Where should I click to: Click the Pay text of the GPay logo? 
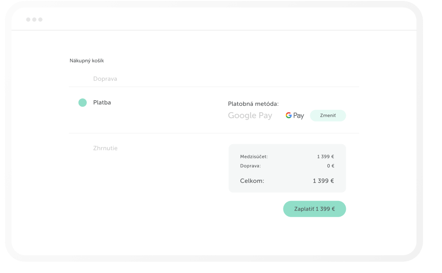(299, 115)
